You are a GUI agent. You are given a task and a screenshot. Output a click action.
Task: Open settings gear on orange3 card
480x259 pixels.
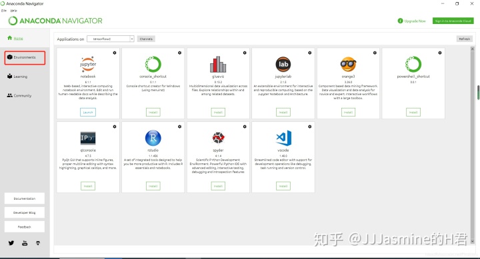click(375, 53)
